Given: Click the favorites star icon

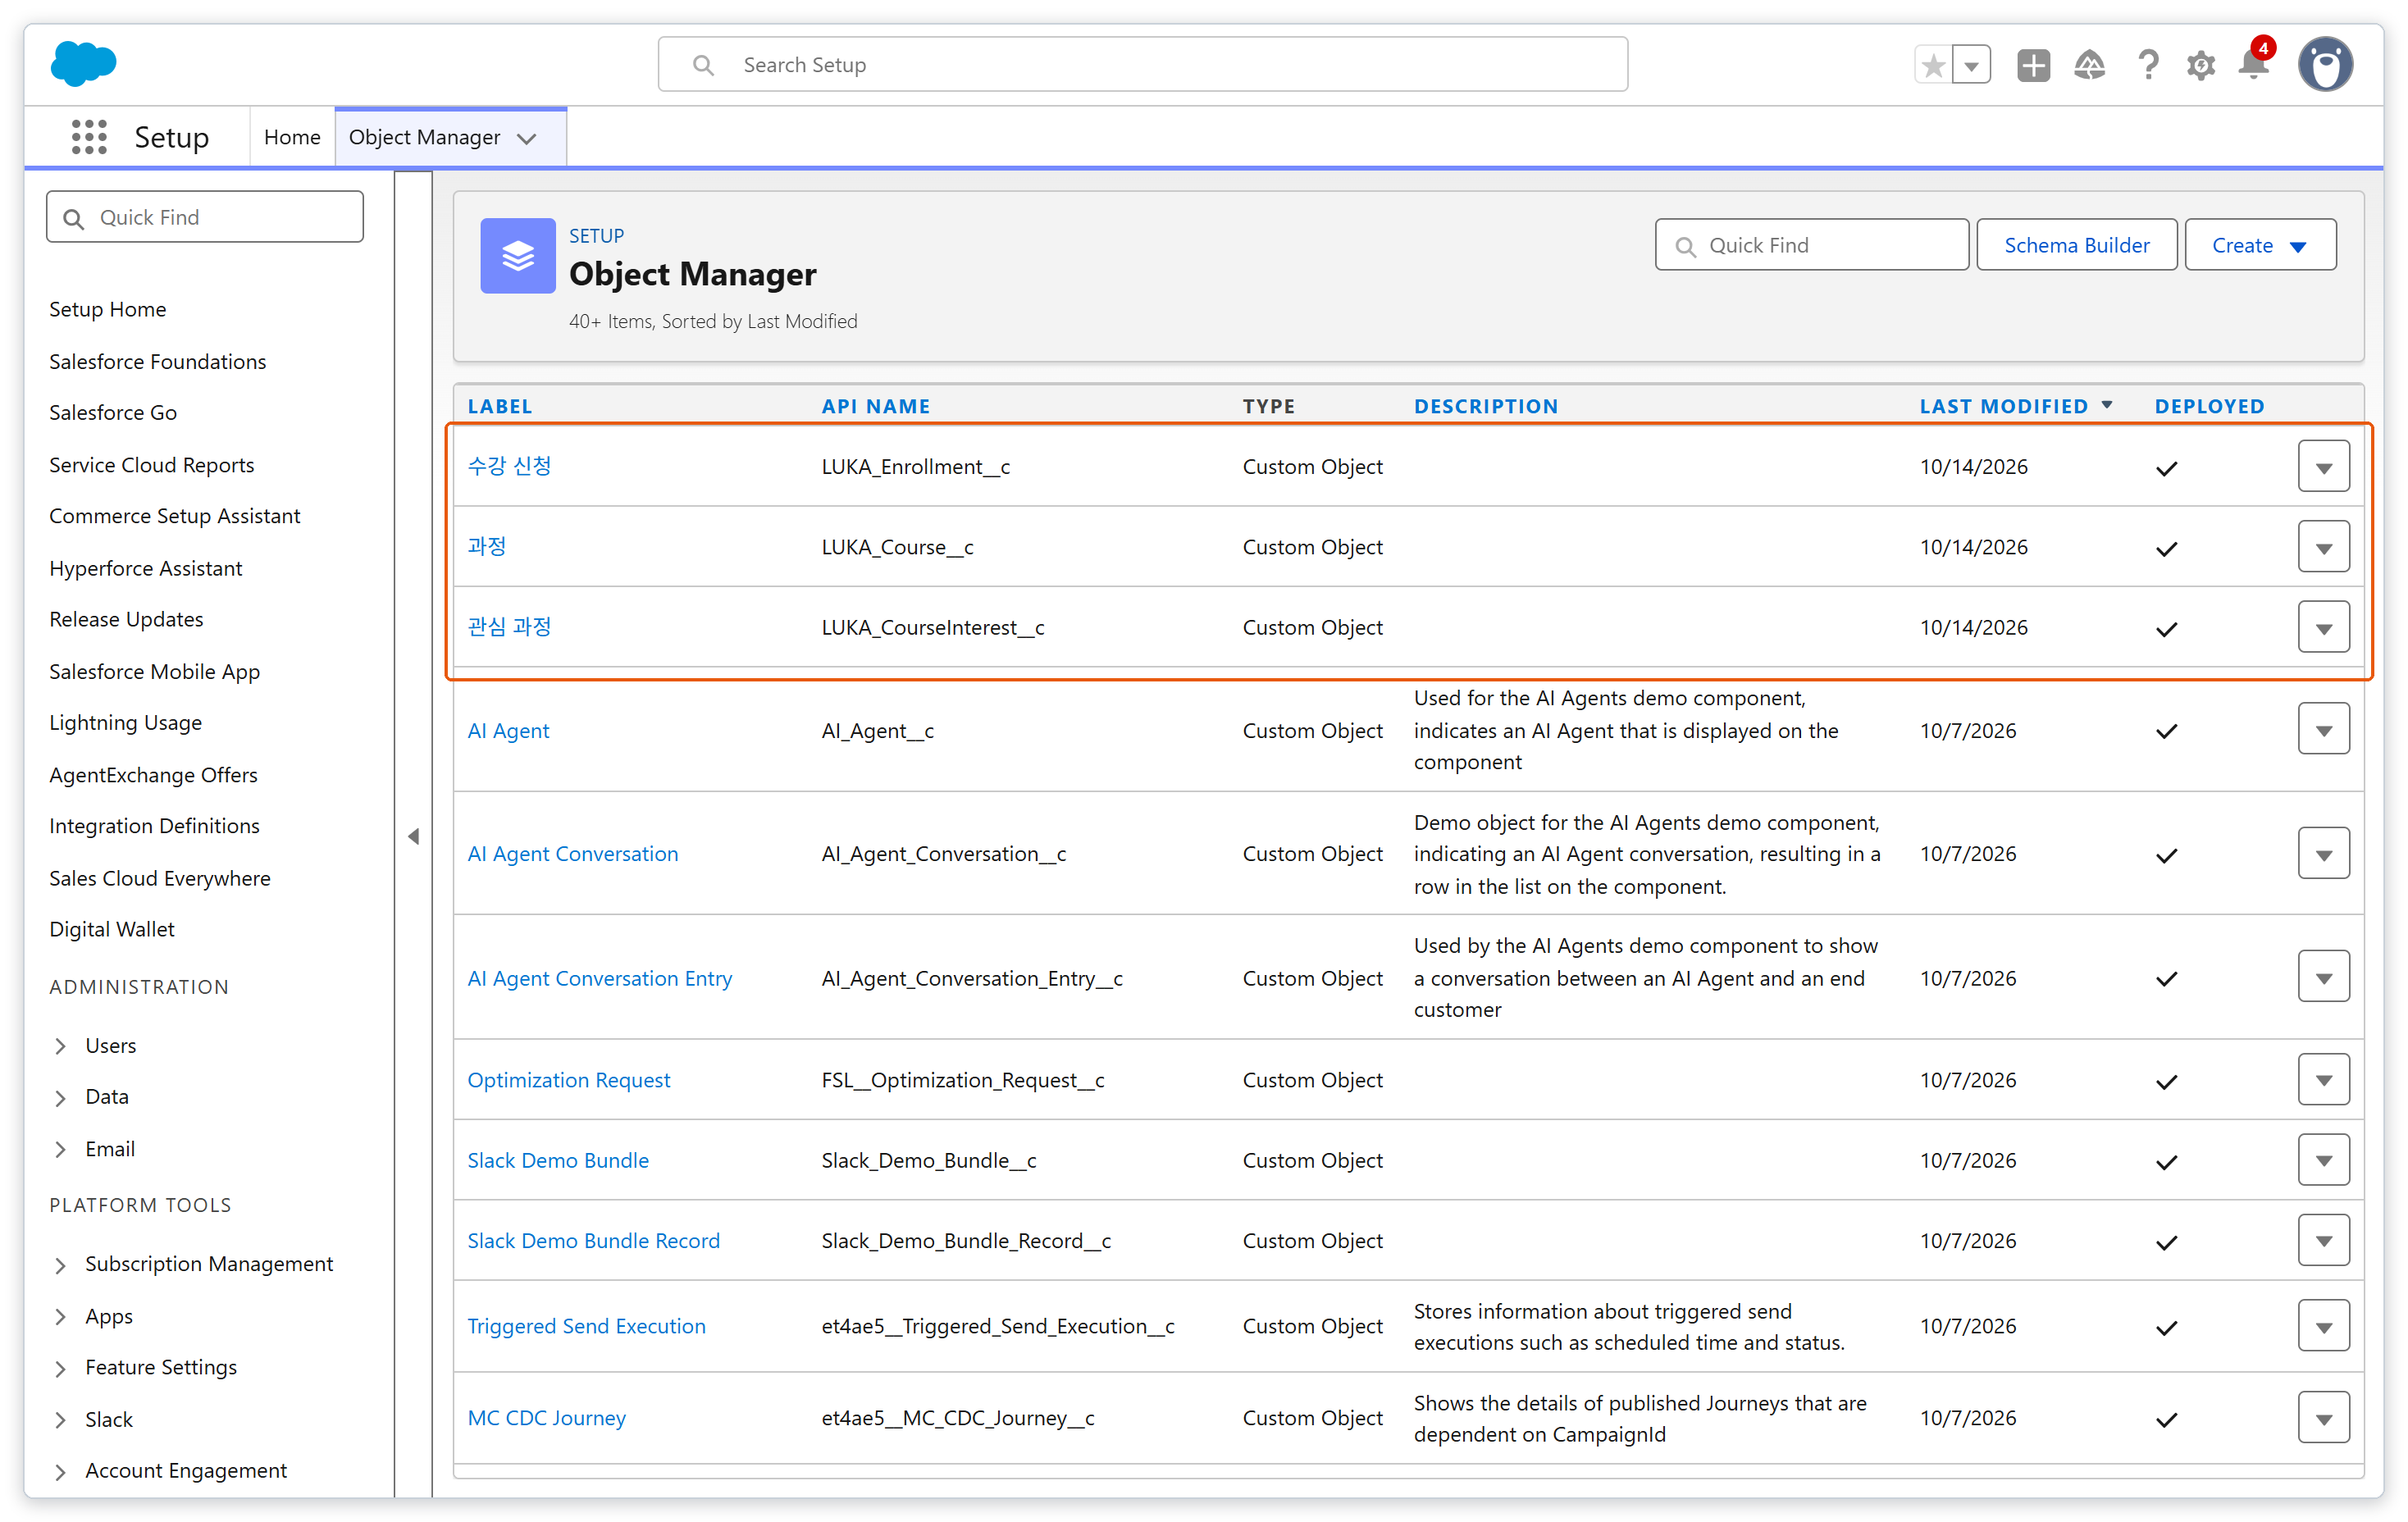Looking at the screenshot, I should [1933, 66].
